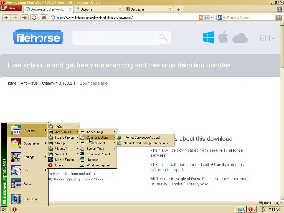Click the FileHorse search magnifier icon
This screenshot has width=284, height=213.
click(164, 37)
